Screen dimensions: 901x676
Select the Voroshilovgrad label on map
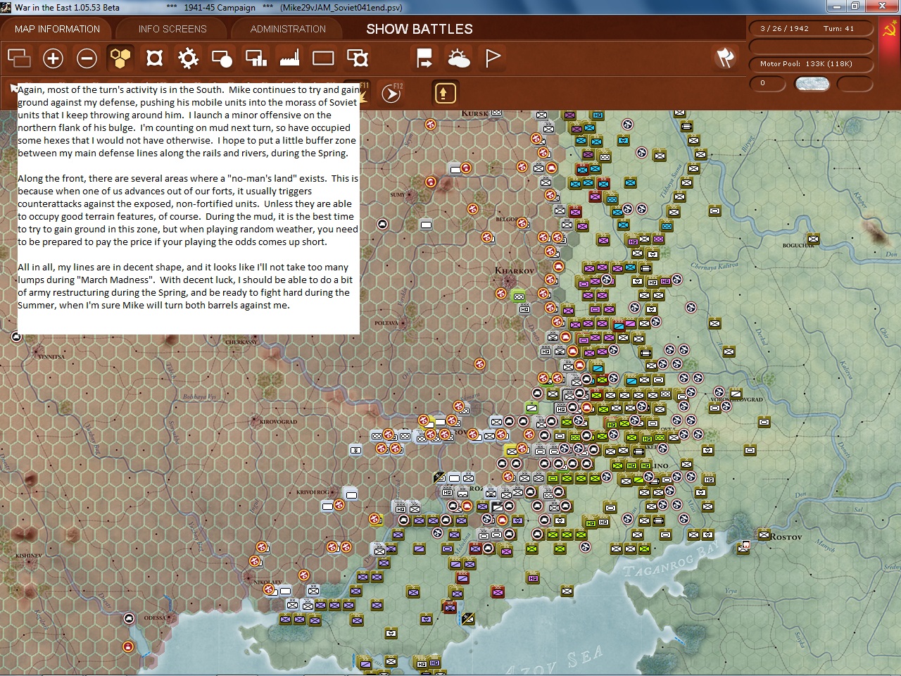[737, 400]
